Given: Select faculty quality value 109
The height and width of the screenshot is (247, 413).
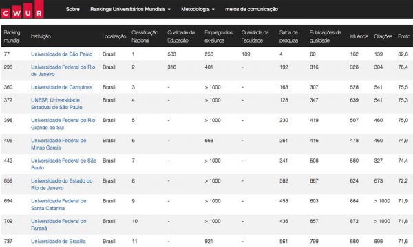Looking at the screenshot, I should (x=246, y=54).
